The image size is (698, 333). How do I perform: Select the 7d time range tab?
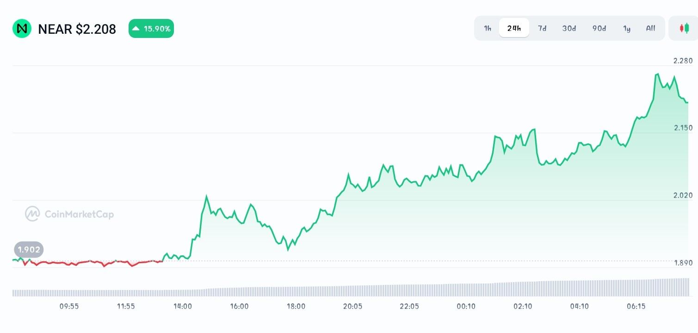pyautogui.click(x=542, y=28)
